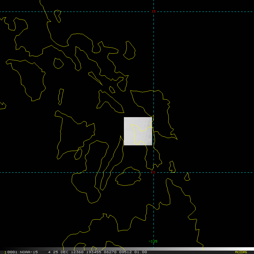
Task: Click the 01.00 resolution value
Action: pos(140,252)
